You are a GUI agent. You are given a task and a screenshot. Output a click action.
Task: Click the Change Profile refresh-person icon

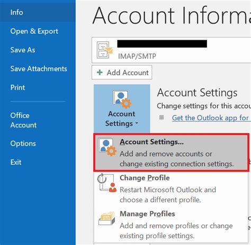[107, 183]
